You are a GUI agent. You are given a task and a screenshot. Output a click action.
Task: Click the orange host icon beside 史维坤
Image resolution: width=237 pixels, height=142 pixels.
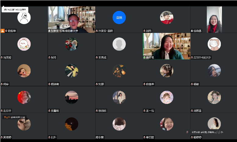[2, 31]
